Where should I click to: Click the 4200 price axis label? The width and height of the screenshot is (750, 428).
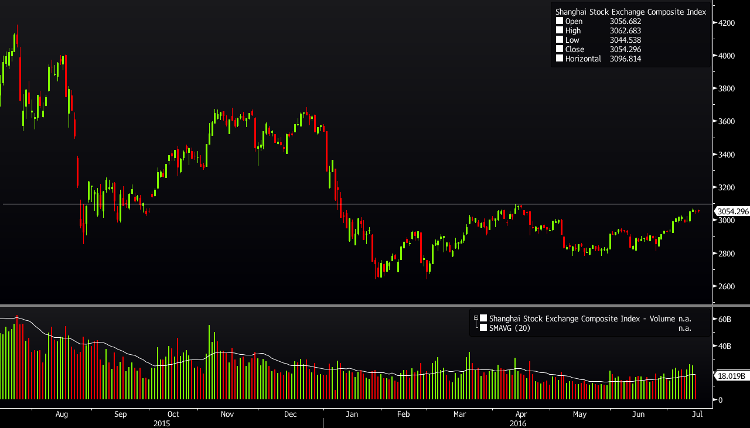(726, 23)
